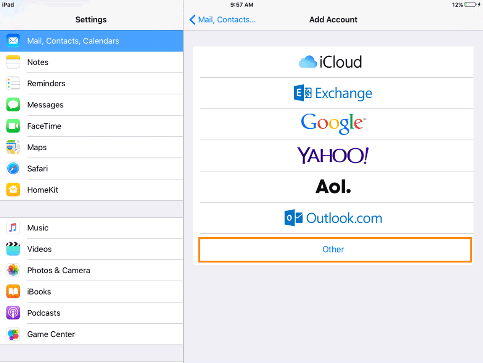The image size is (483, 363).
Task: Open Messages settings
Action: pos(92,105)
